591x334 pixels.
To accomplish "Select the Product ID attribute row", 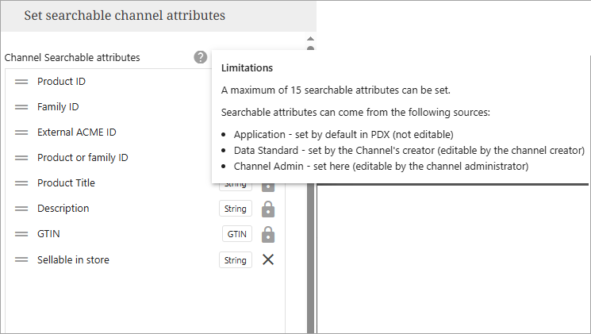I will click(62, 82).
